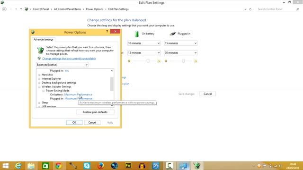Click the taskbar clock
The image size is (303, 170).
pos(293,166)
